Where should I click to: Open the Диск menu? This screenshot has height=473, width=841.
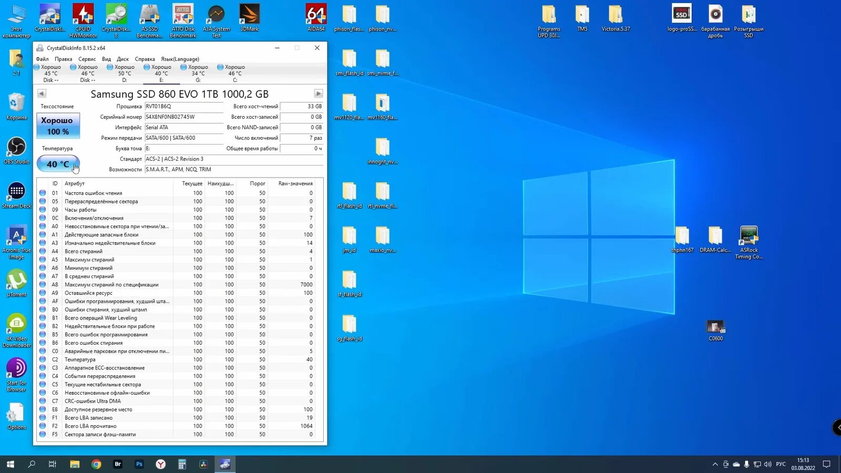[122, 59]
